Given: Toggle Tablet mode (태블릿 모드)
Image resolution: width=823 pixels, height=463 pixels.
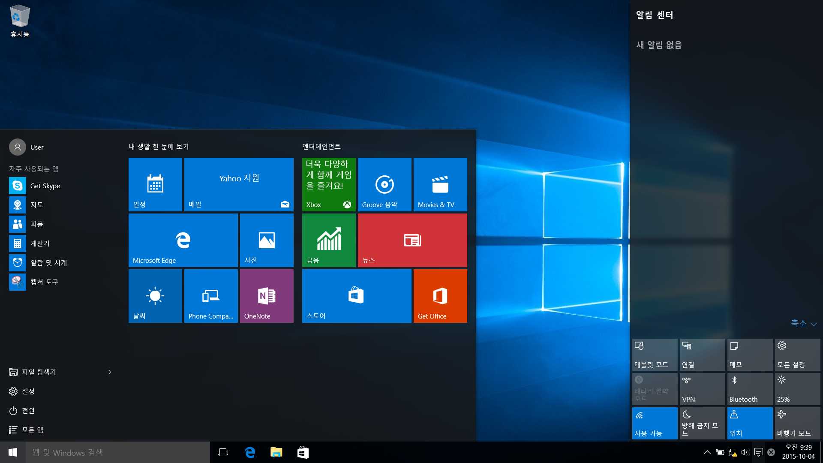Looking at the screenshot, I should point(655,355).
